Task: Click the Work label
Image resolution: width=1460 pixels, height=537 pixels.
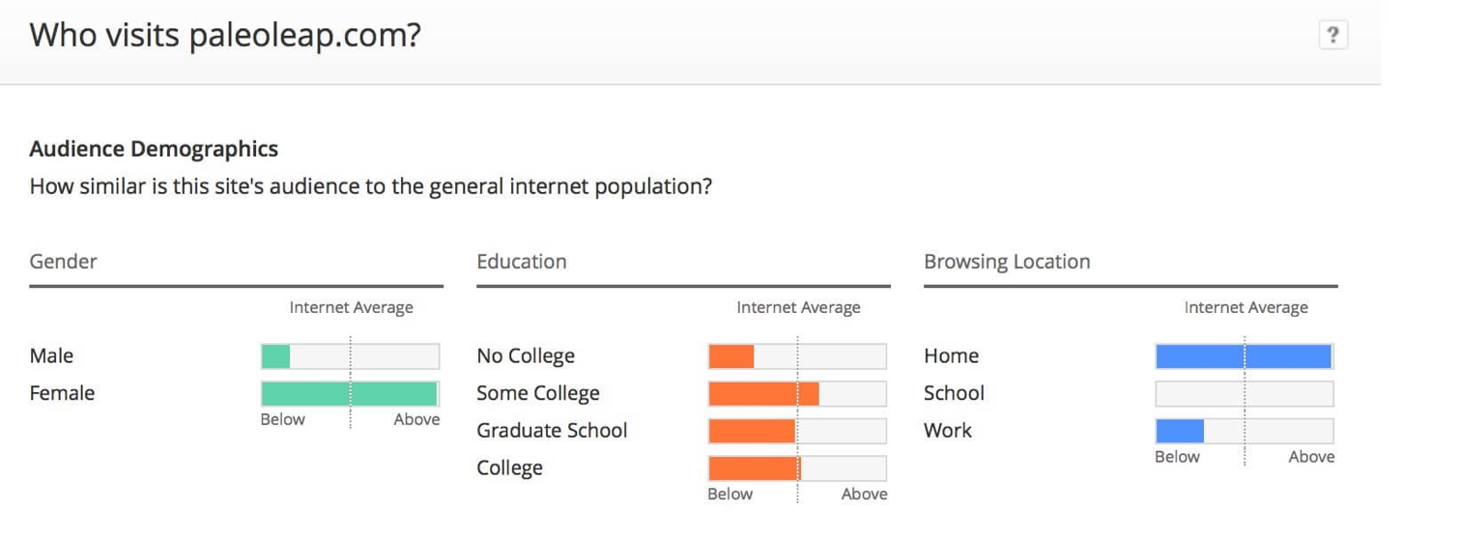Action: (x=948, y=431)
